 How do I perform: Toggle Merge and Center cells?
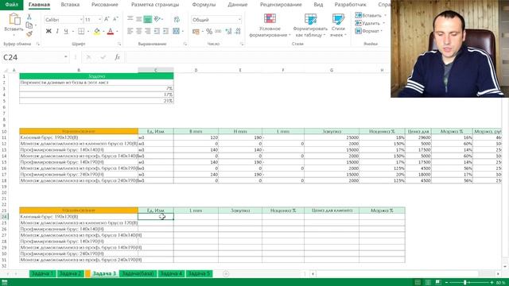[176, 31]
